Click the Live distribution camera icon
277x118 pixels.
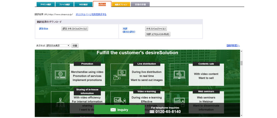[120, 75]
